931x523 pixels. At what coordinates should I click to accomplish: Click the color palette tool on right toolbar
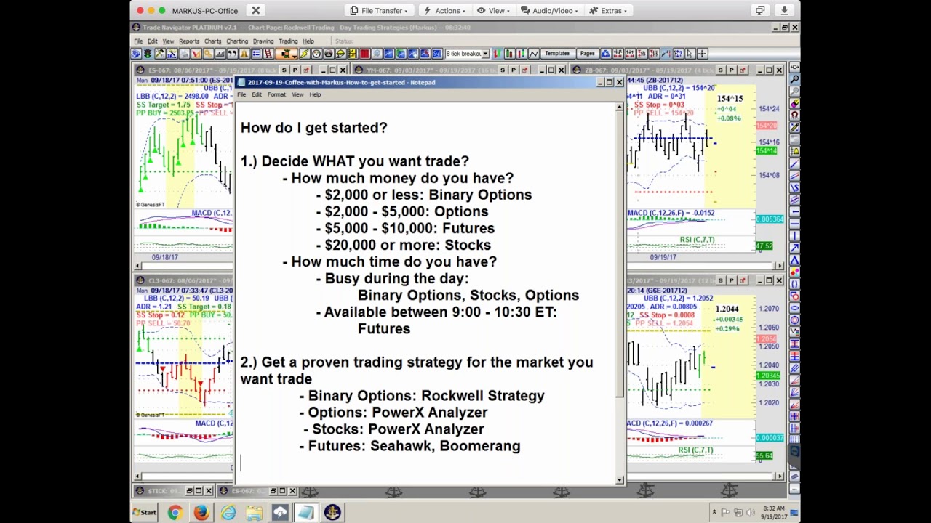pyautogui.click(x=794, y=271)
